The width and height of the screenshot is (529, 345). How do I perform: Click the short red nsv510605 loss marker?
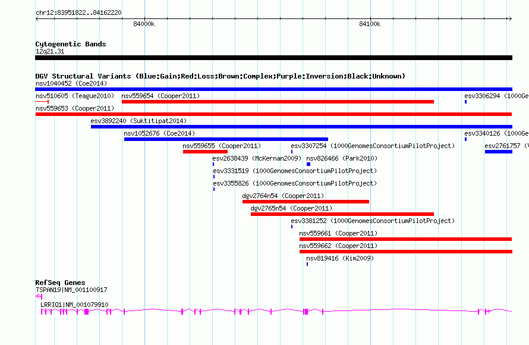pyautogui.click(x=42, y=102)
